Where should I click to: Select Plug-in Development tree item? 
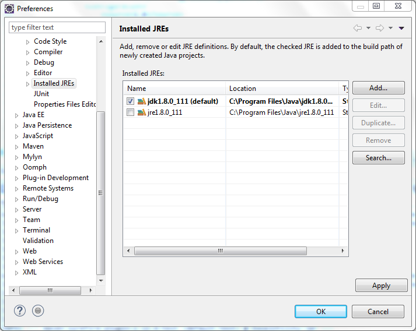pos(55,178)
